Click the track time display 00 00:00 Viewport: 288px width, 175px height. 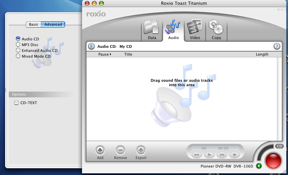[x=215, y=148]
